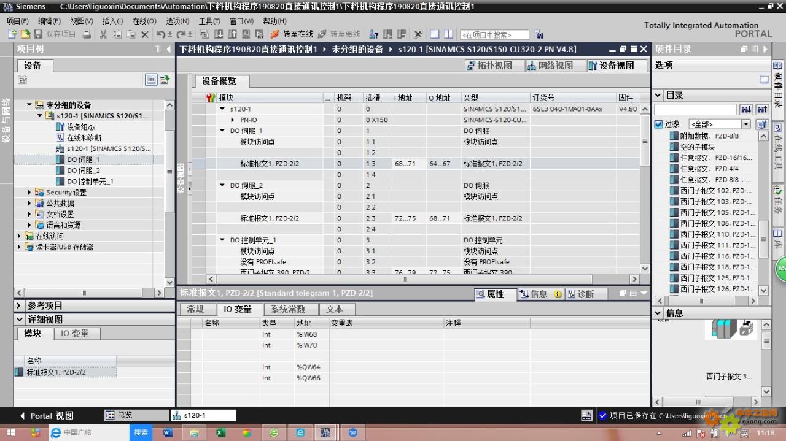Open Word from the Windows taskbar
This screenshot has height=441, width=786.
pyautogui.click(x=168, y=432)
